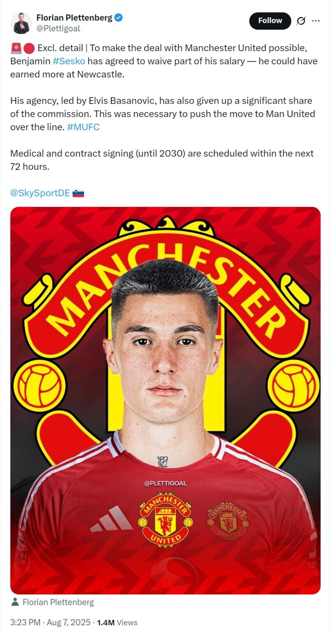The width and height of the screenshot is (331, 633).
Task: Click the Grok slash-circle icon
Action: tap(301, 21)
